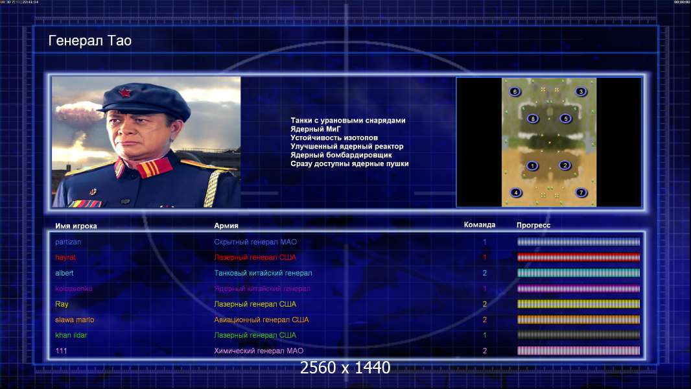Click partizan's loading progress bar
691x389 pixels.
[578, 242]
